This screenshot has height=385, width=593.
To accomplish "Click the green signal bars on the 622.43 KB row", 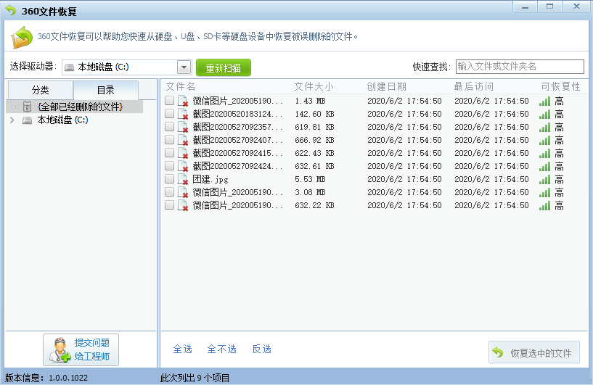I will click(544, 154).
